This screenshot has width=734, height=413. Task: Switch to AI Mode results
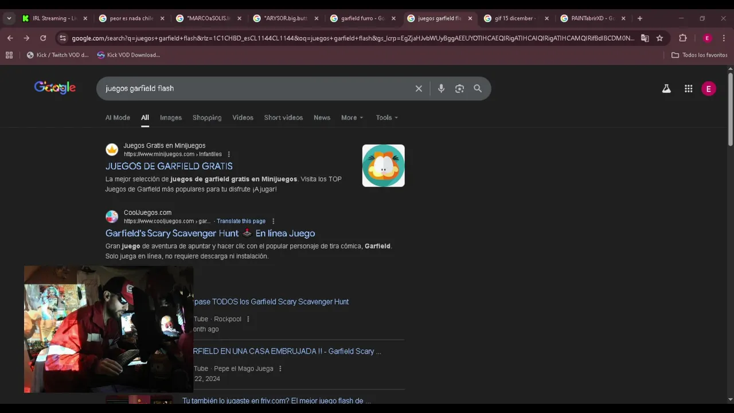[118, 118]
